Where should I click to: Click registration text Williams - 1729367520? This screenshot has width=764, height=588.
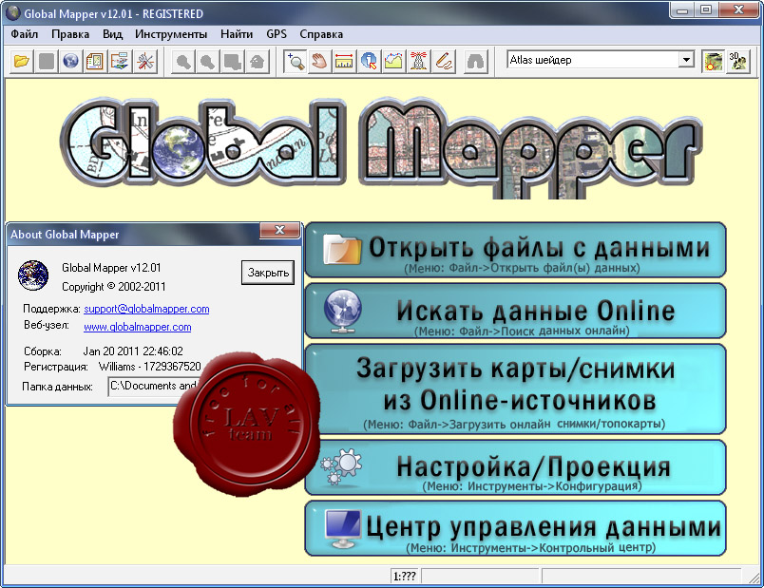pyautogui.click(x=149, y=367)
